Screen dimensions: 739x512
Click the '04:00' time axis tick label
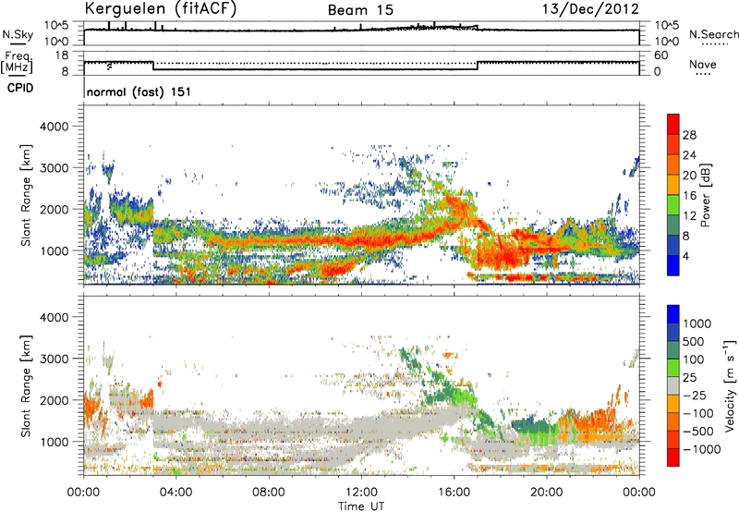tap(176, 493)
